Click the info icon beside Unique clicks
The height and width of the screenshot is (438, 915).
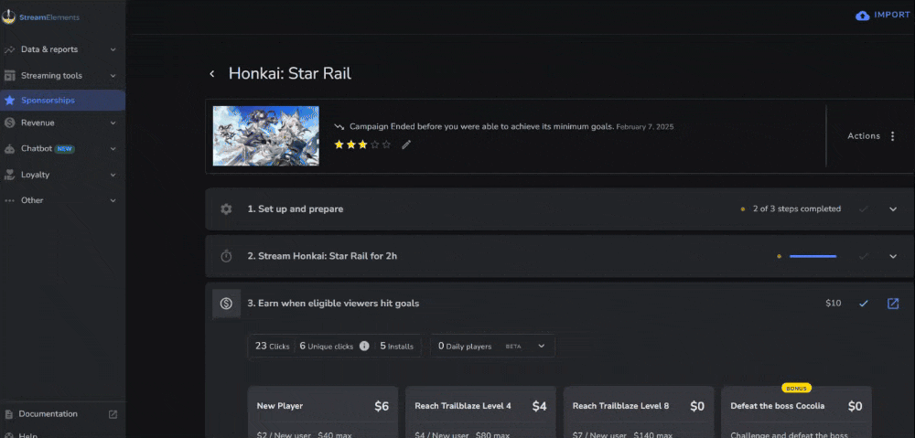point(364,346)
